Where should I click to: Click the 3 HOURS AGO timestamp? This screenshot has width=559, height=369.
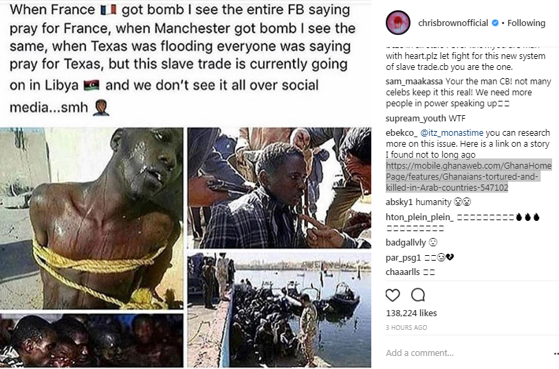point(406,328)
